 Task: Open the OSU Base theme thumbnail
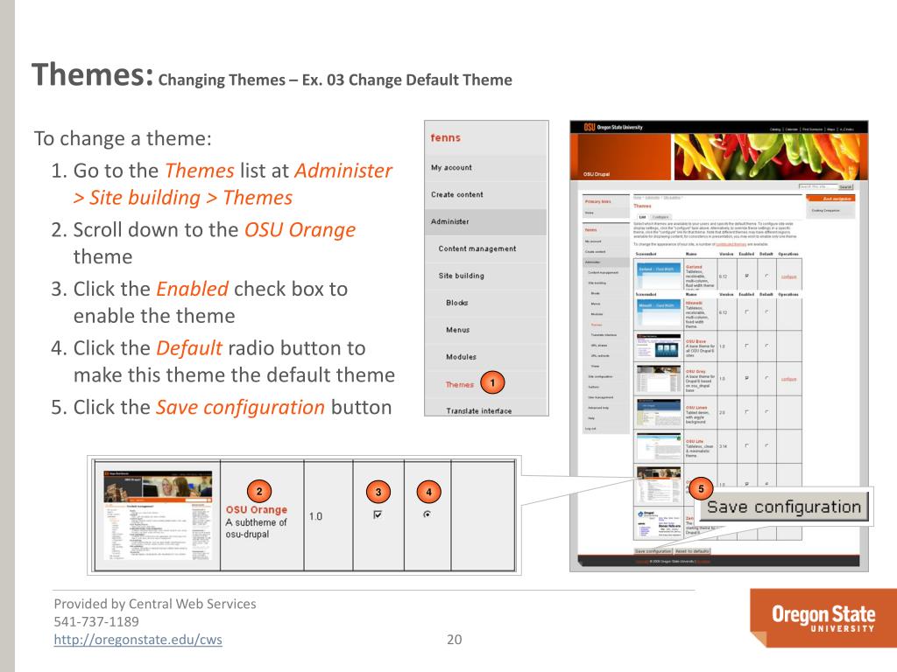click(x=659, y=345)
